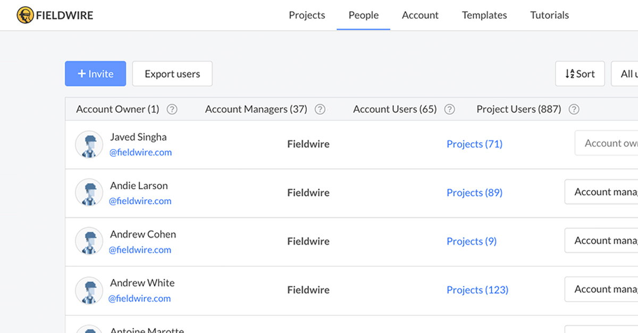The image size is (638, 333).
Task: Open the Templates tab
Action: 484,15
